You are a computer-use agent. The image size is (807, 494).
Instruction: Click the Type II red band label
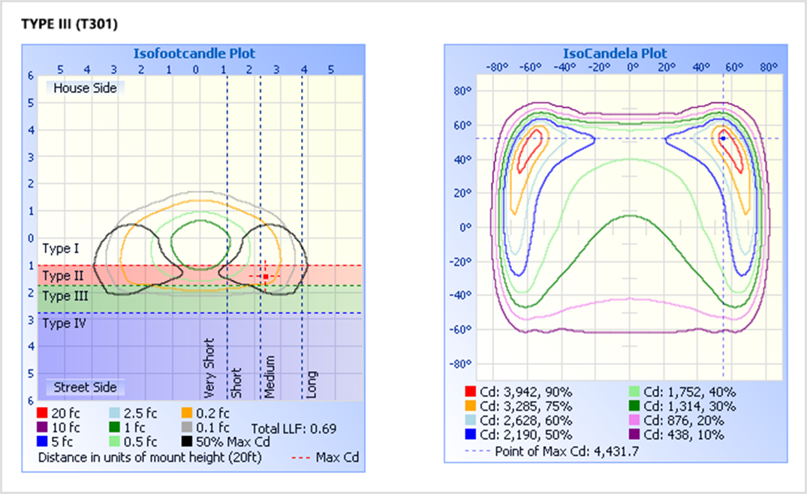tap(63, 276)
